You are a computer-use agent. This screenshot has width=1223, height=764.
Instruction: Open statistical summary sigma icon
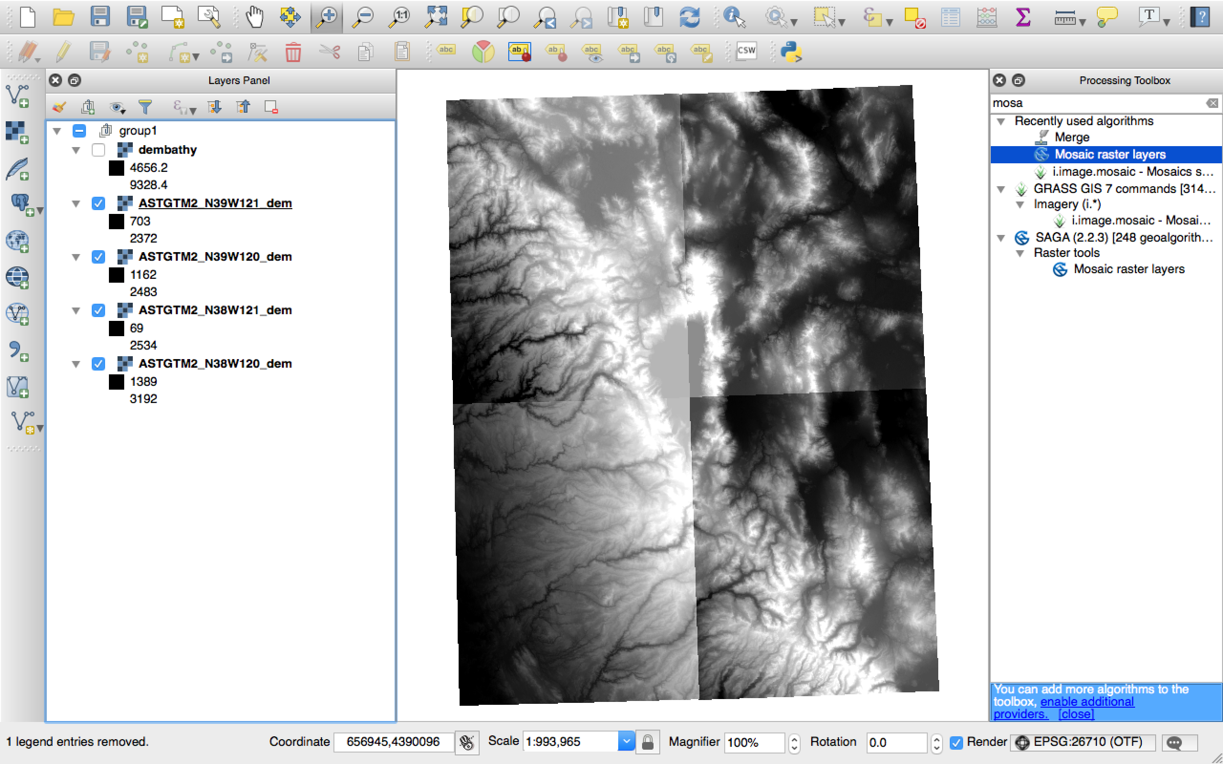click(x=1023, y=17)
